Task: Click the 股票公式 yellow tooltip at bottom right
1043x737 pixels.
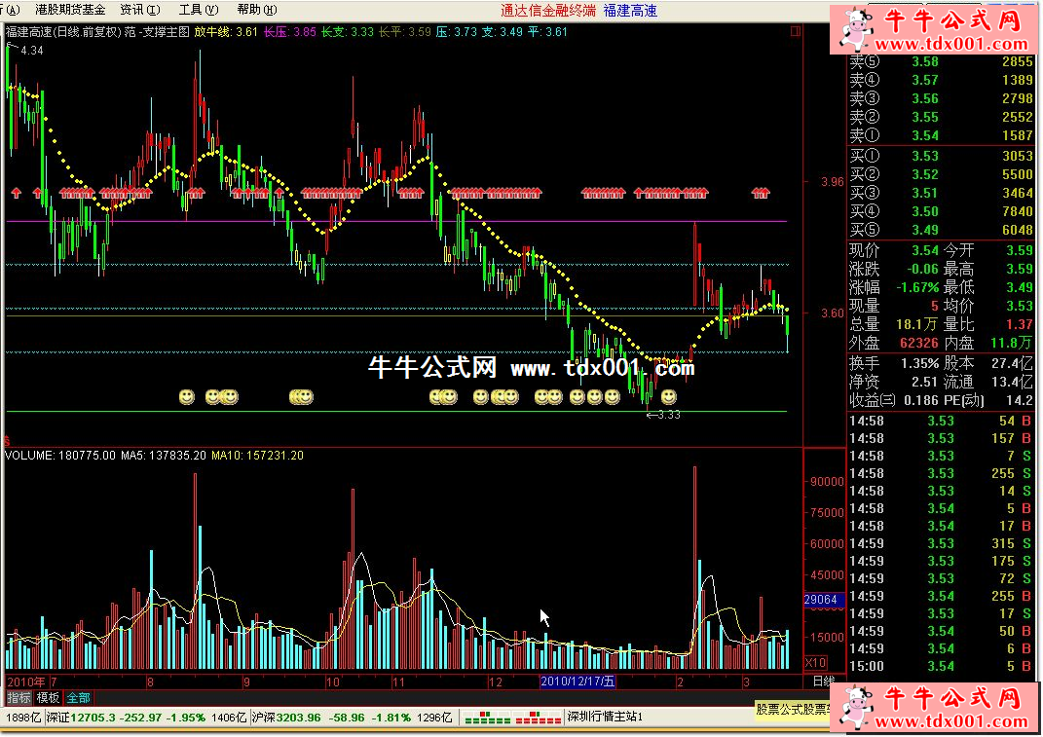Action: click(x=793, y=709)
